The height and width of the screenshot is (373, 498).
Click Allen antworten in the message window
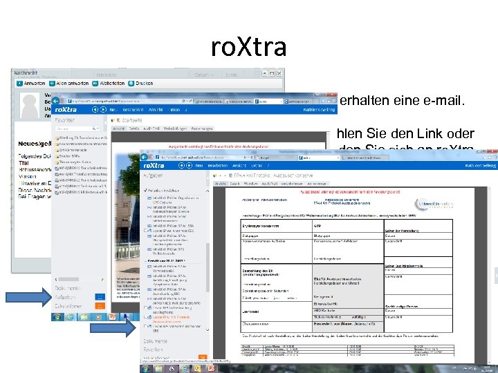tap(68, 84)
